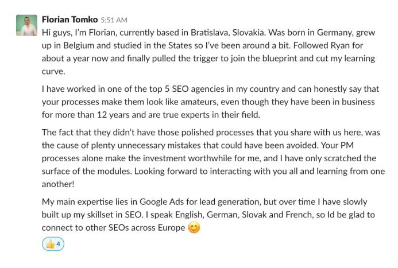Viewport: 398px width, 268px height.
Task: Open the Florian Tomko sender name
Action: click(66, 19)
